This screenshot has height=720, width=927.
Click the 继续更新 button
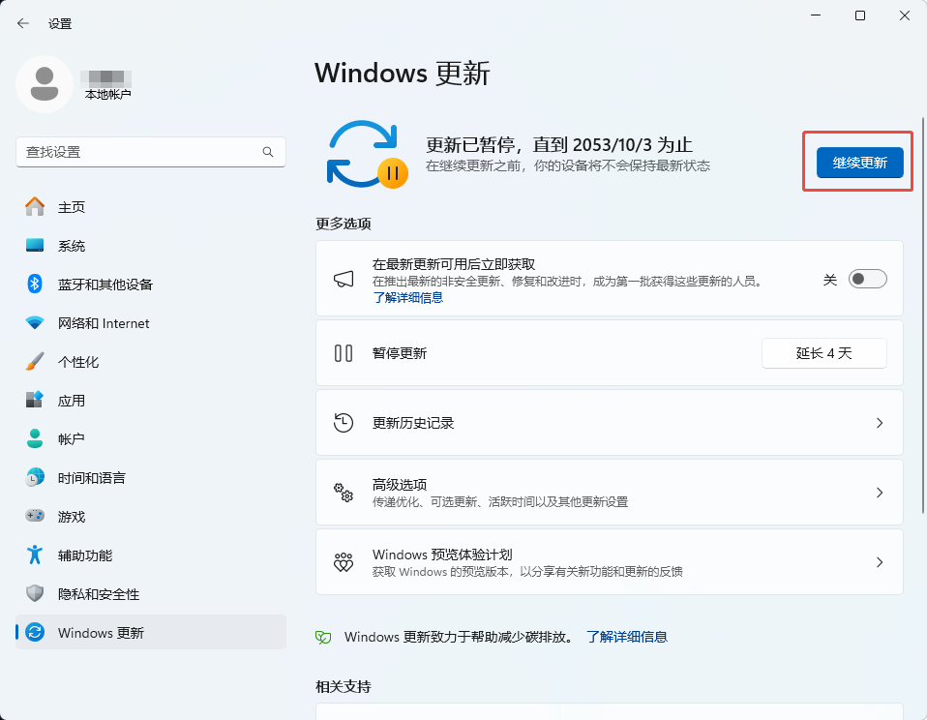click(x=859, y=163)
